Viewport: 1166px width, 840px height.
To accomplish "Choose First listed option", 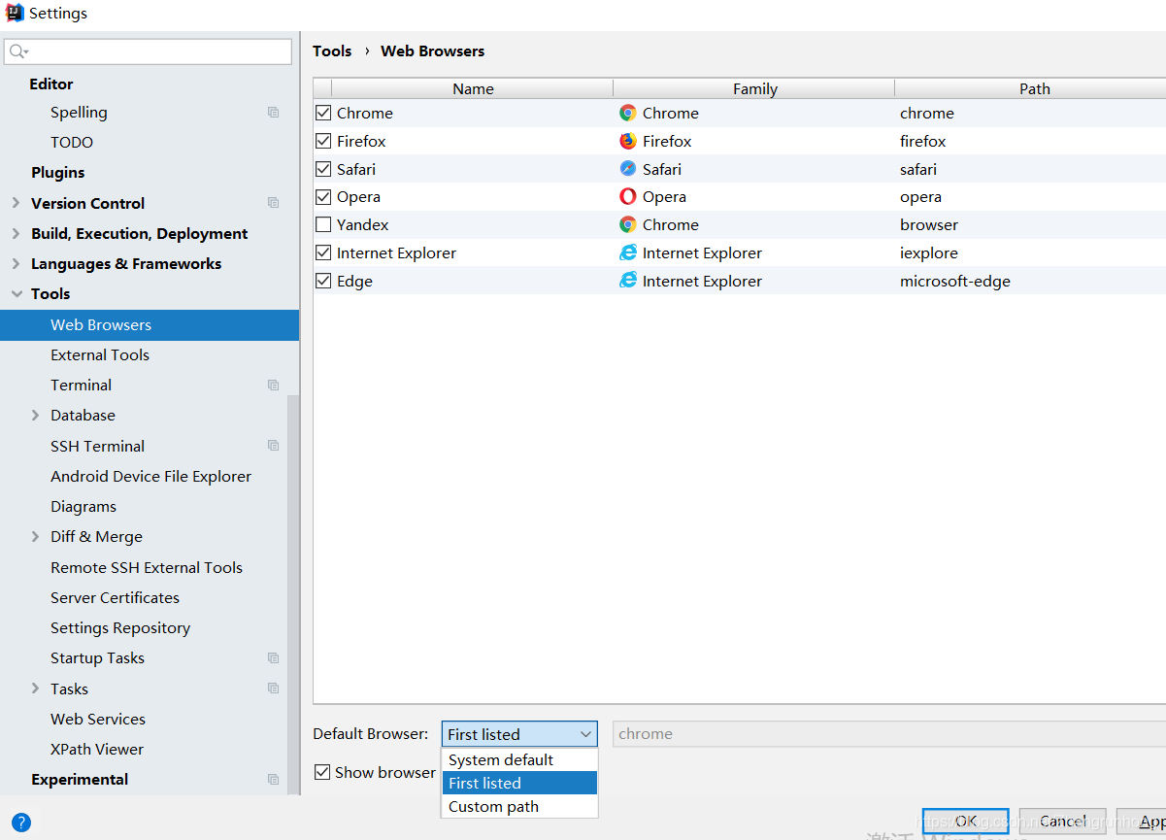I will [x=519, y=783].
